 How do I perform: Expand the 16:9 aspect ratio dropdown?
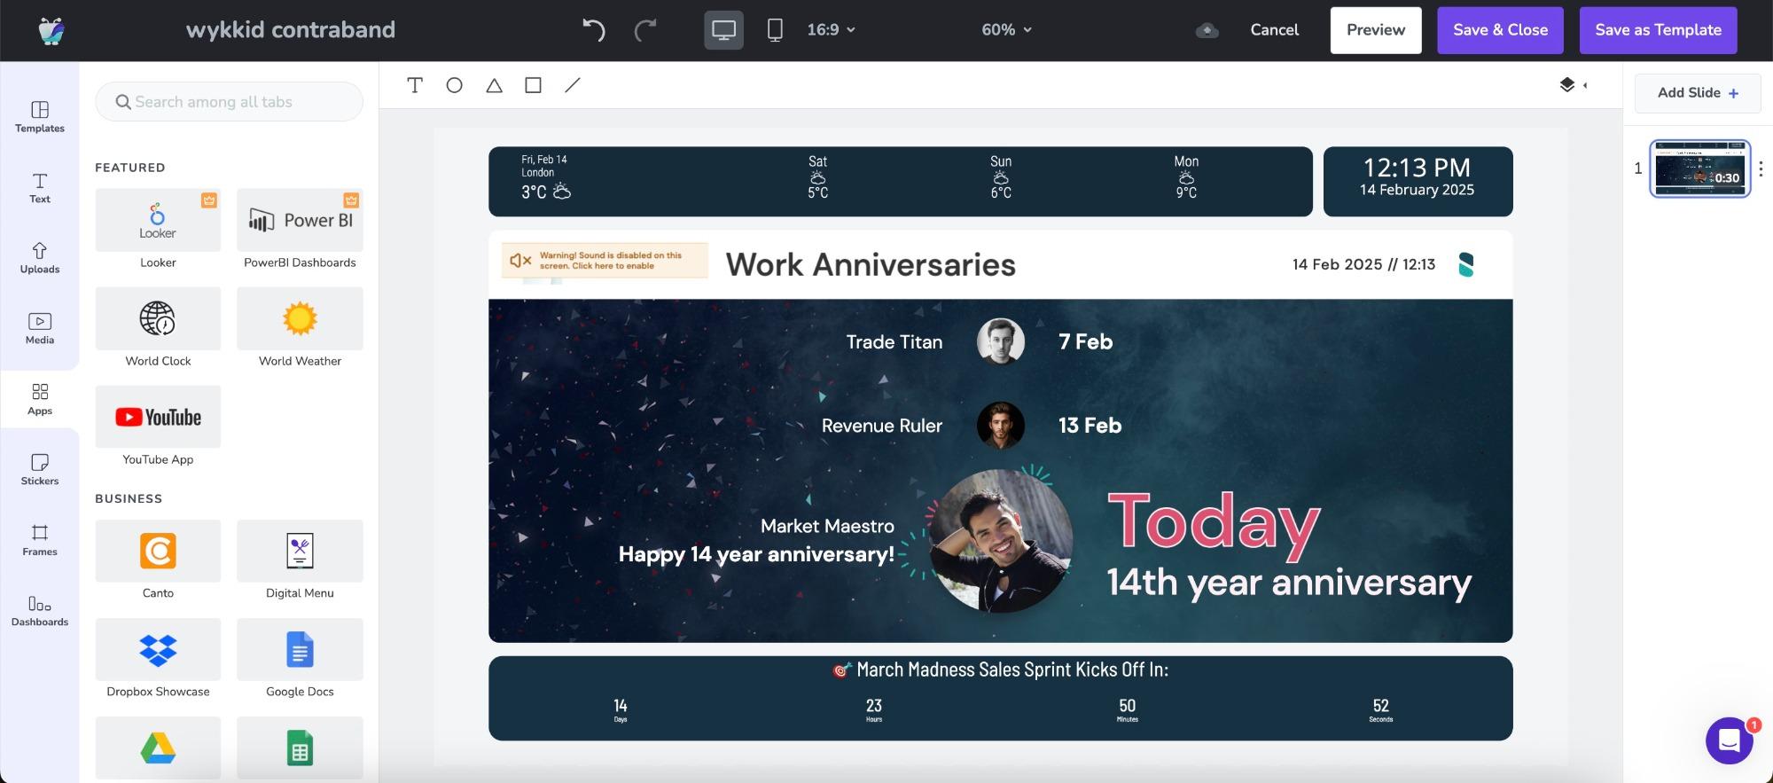tap(831, 30)
